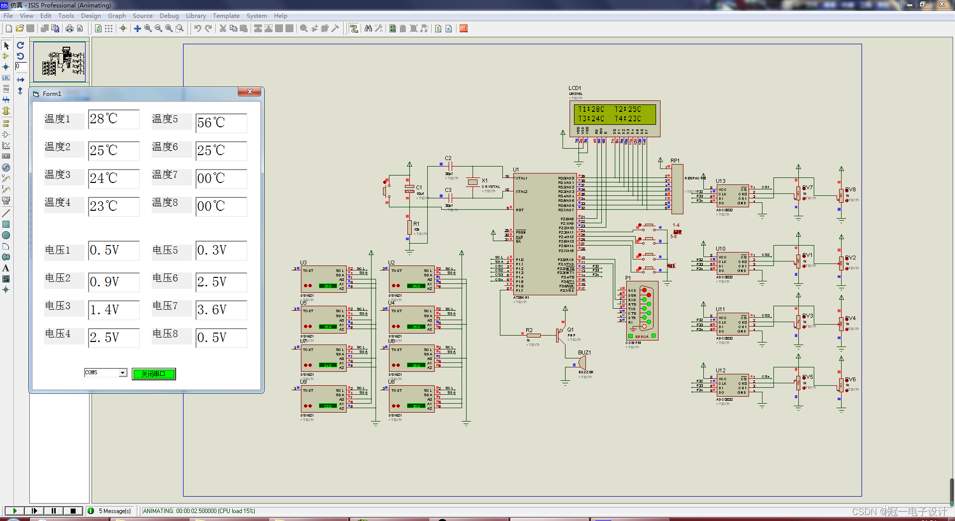Click the New Design icon
955x521 pixels.
[x=8, y=28]
